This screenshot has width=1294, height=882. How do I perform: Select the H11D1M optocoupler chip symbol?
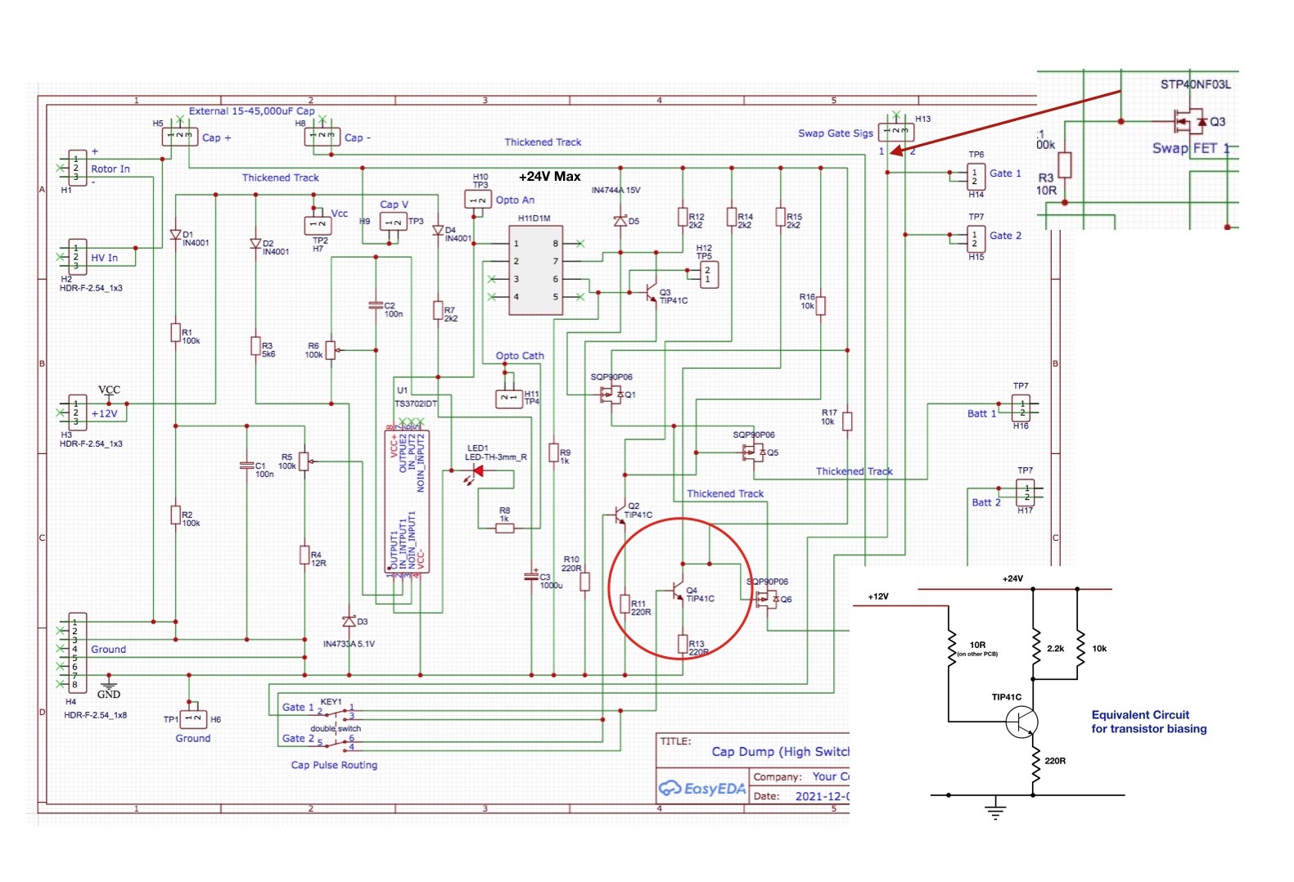tap(535, 271)
